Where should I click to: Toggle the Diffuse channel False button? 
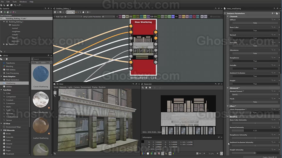click(x=255, y=23)
